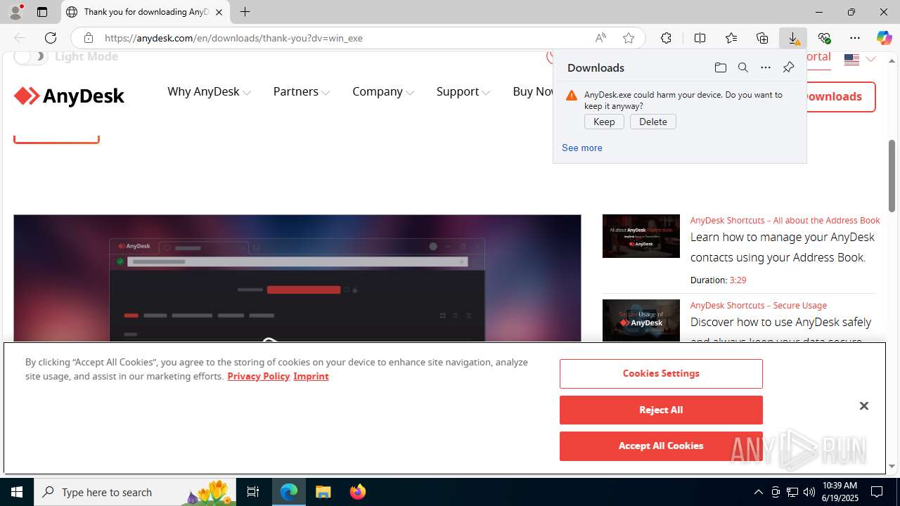Expand the Company menu

(383, 91)
